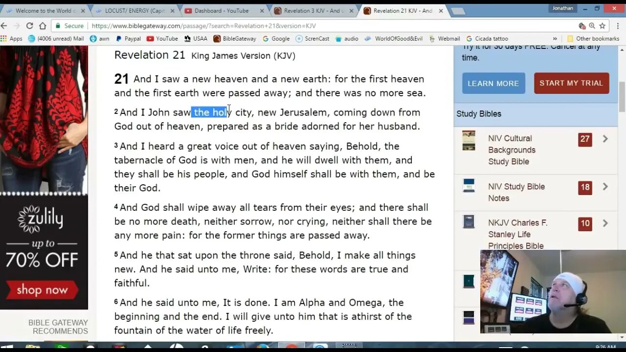This screenshot has width=626, height=352.
Task: Click the zoom magnifier icon in address bar
Action: 592,26
